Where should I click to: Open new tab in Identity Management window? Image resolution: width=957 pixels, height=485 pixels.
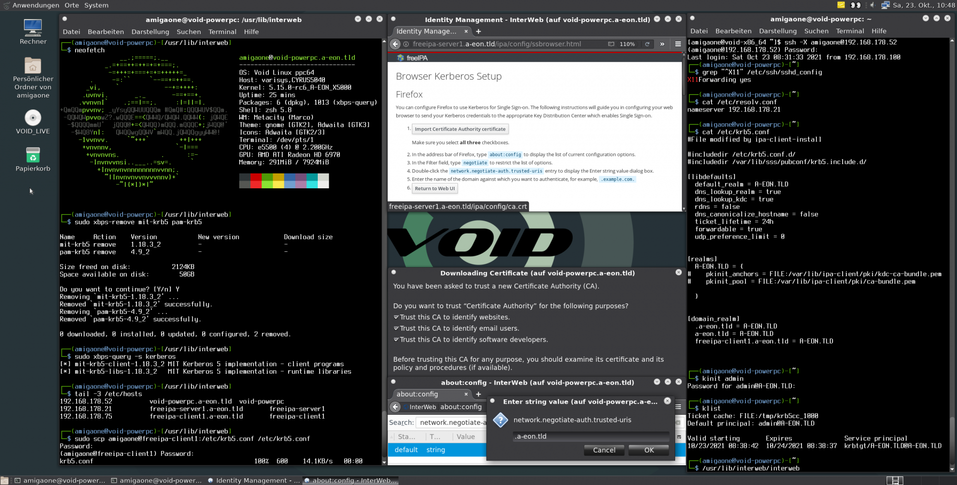point(478,32)
